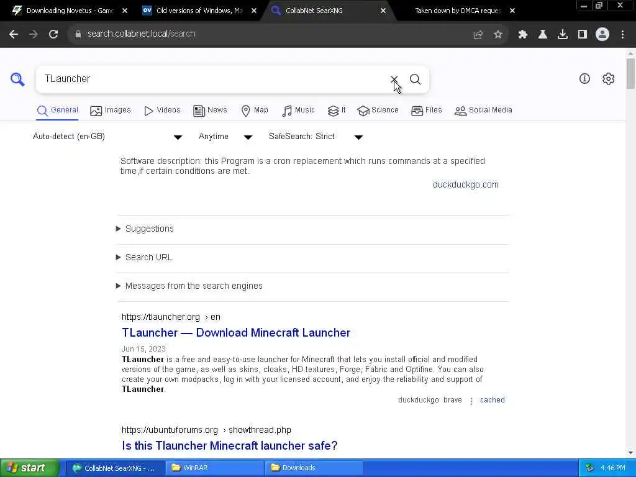Viewport: 636px width, 477px height.
Task: Open TLauncher — Download Minecraft Launcher result
Action: pyautogui.click(x=235, y=333)
